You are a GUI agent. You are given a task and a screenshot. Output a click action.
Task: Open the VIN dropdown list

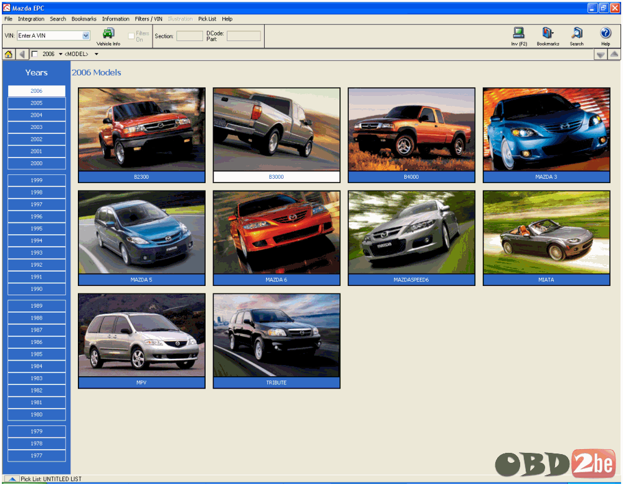86,36
